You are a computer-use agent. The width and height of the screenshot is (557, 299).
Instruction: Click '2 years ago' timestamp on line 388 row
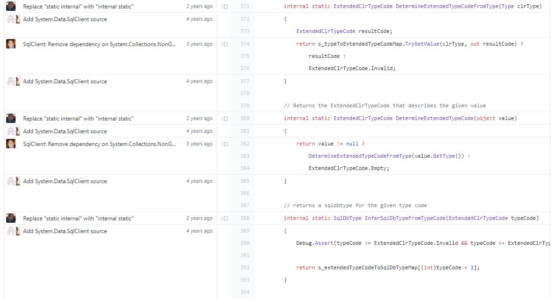tap(200, 218)
